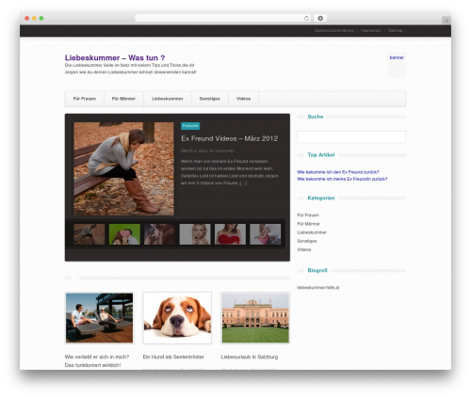Select the green kissing couple thumbnail

coord(124,234)
